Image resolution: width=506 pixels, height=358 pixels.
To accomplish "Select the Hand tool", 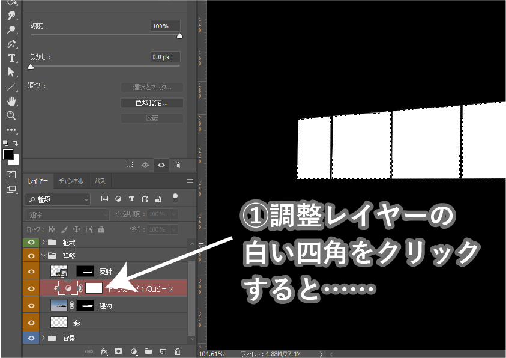I will pos(11,102).
